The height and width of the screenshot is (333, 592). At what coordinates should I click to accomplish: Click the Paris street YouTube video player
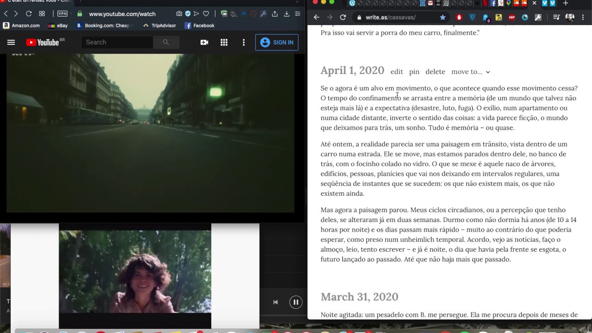[150, 133]
